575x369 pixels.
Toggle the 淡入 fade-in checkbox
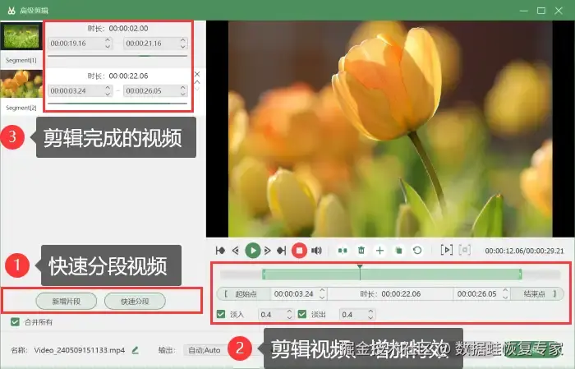point(221,314)
